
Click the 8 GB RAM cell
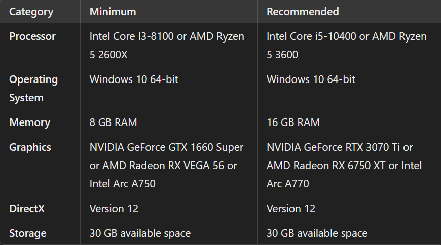point(113,123)
